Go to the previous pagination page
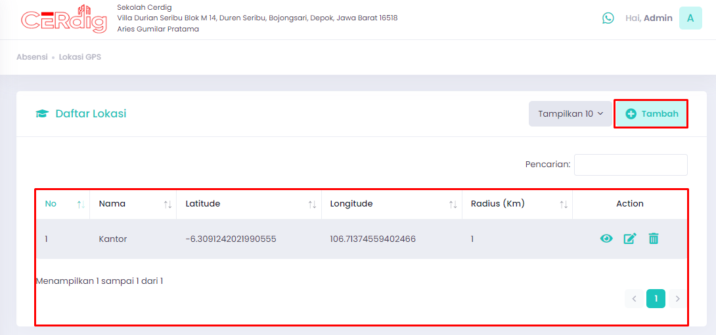Image resolution: width=716 pixels, height=335 pixels. point(634,298)
